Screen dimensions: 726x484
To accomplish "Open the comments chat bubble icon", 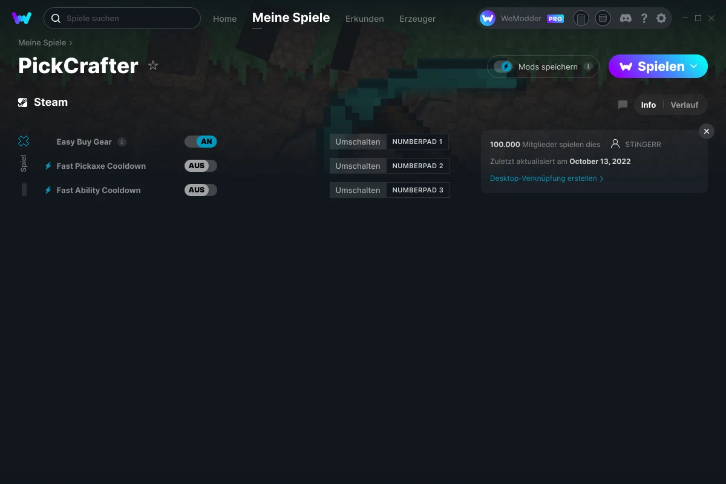I will tap(623, 105).
